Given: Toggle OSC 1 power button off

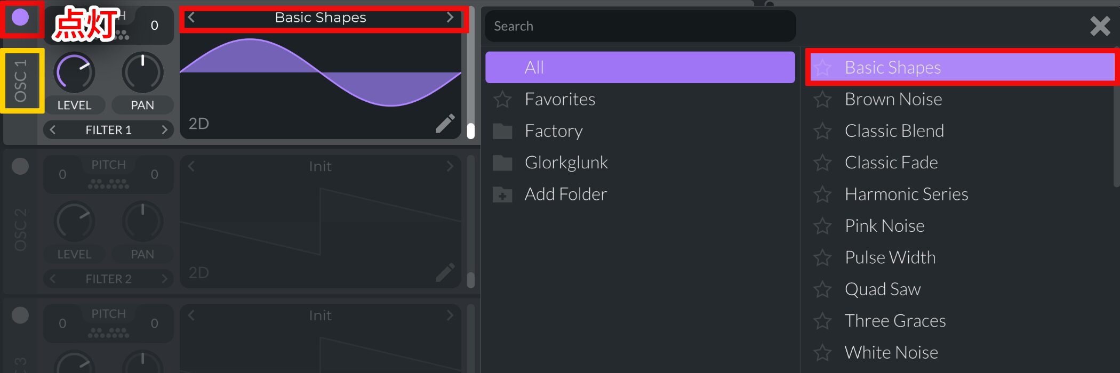Looking at the screenshot, I should [20, 18].
